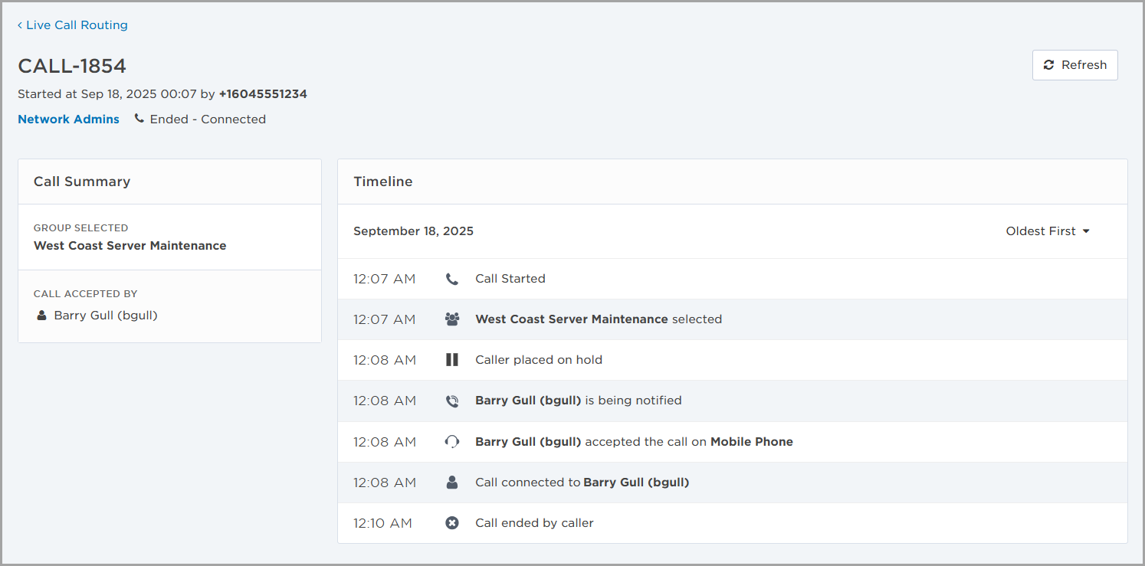Click the headset icon for accepted the call
This screenshot has height=566, width=1145.
tap(452, 442)
